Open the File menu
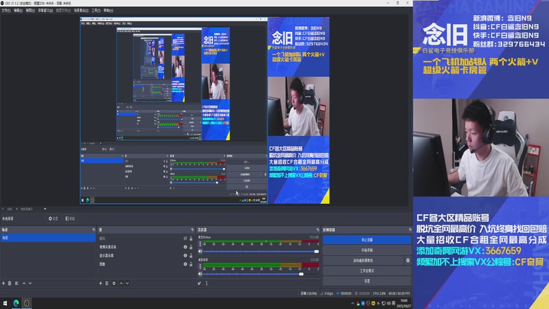549x309 pixels. (6, 10)
